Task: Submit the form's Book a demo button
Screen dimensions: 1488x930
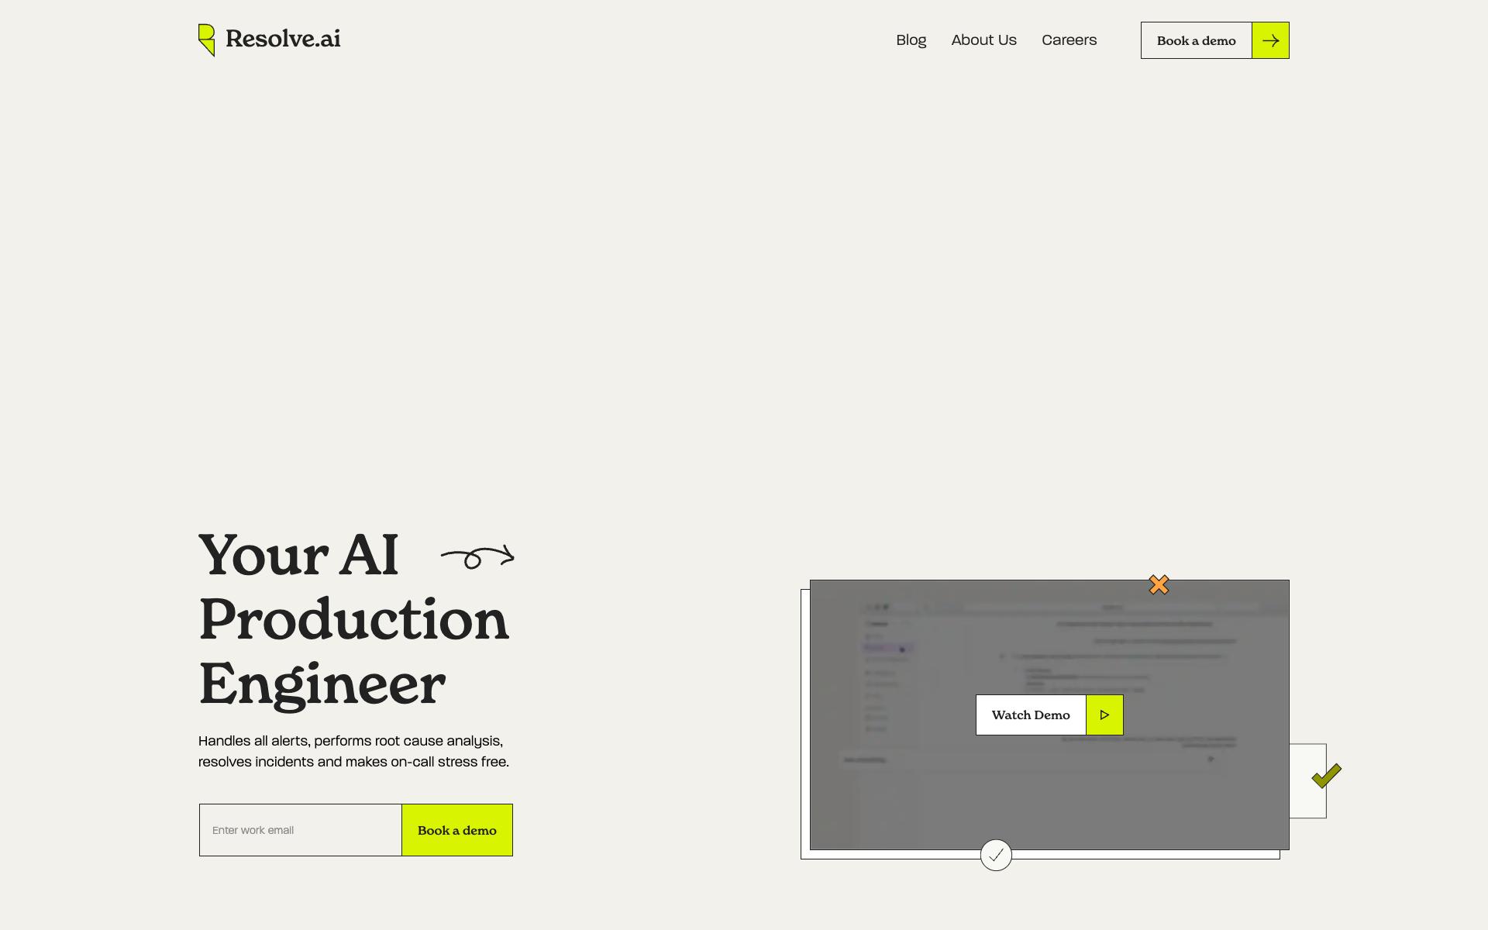Action: point(457,830)
